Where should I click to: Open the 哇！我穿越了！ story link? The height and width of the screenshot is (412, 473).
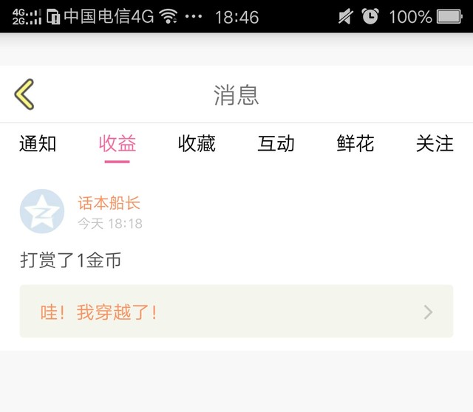236,312
